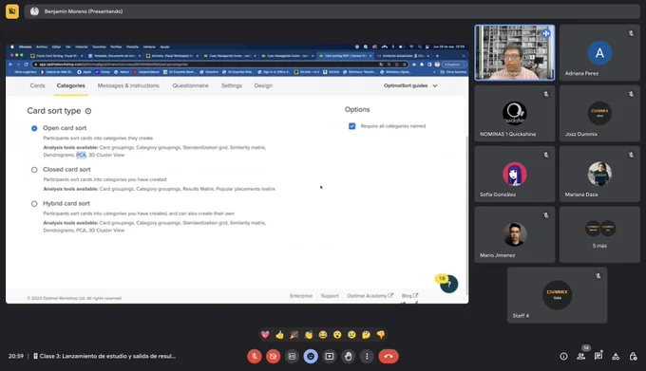
Task: Open the Blog footer link
Action: coord(409,296)
